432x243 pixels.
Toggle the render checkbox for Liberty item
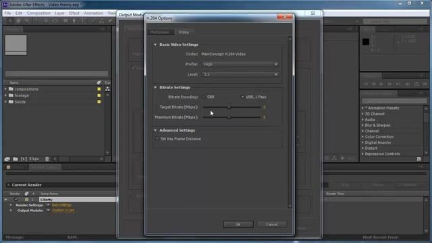pyautogui.click(x=16, y=200)
